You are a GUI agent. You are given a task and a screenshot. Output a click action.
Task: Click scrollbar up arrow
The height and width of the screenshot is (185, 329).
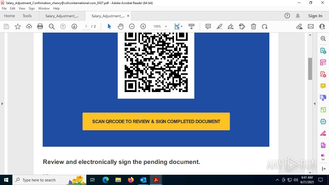tap(310, 35)
